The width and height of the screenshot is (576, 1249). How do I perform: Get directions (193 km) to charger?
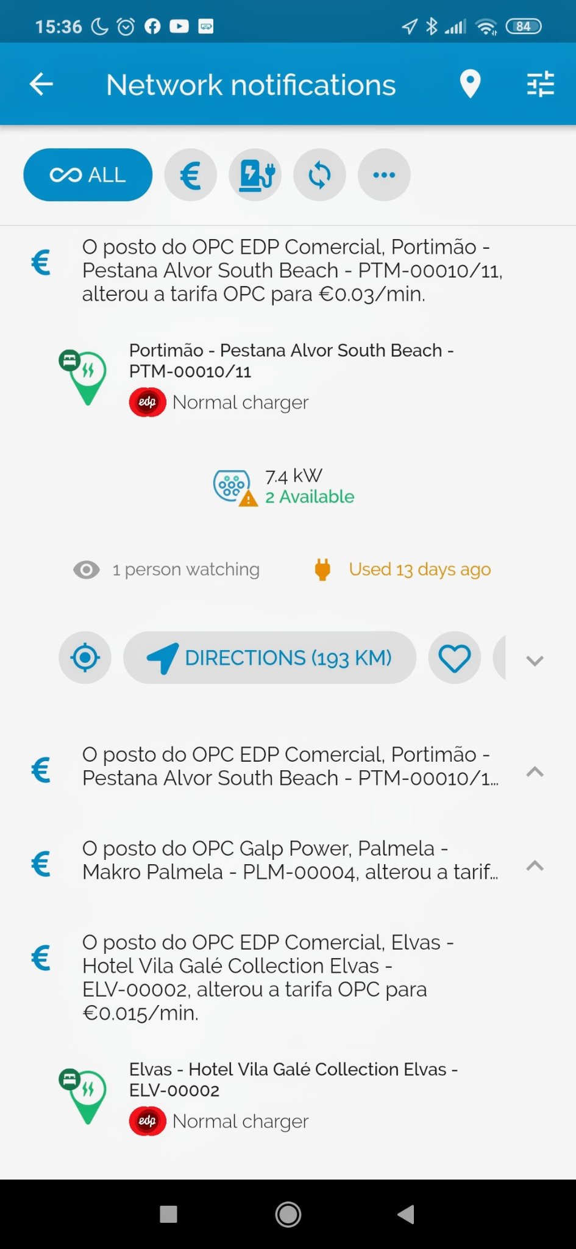tap(270, 657)
